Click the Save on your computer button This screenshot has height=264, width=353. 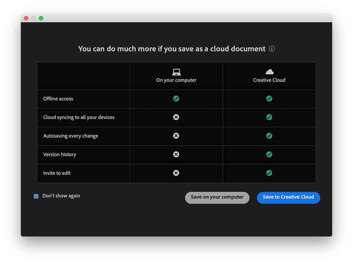(x=217, y=197)
